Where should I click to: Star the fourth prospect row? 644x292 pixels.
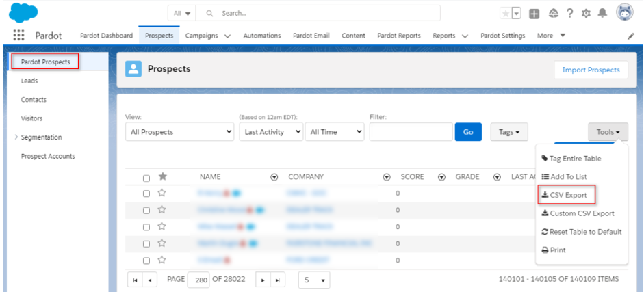pyautogui.click(x=162, y=243)
